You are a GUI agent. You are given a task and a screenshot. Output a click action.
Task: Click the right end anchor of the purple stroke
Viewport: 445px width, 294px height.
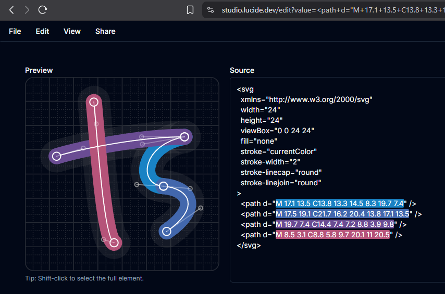tap(184, 137)
